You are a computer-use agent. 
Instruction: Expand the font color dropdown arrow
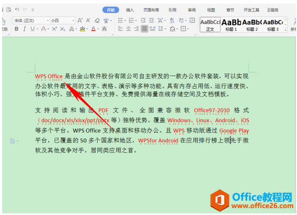(x=98, y=29)
